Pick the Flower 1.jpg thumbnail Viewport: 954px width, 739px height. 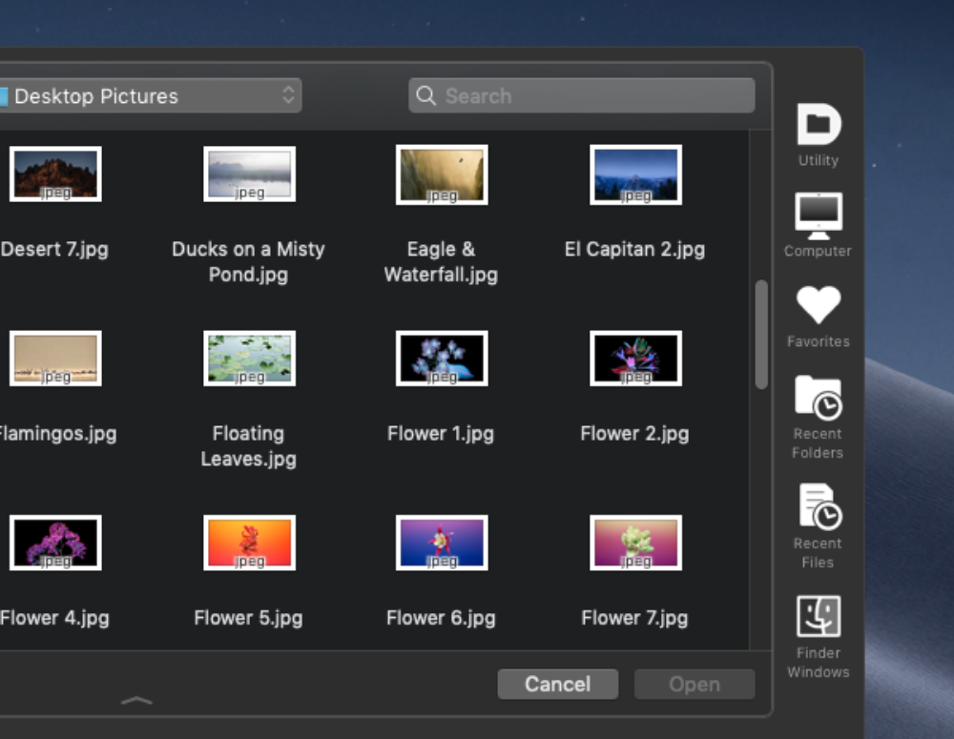tap(442, 358)
